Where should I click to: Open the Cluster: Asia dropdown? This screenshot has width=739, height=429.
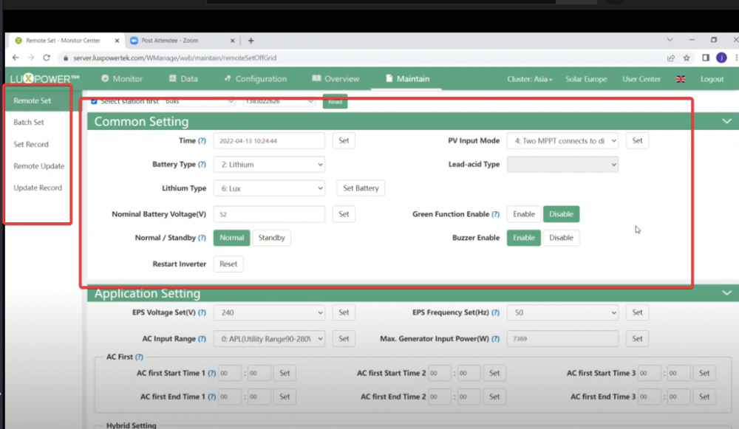[529, 79]
